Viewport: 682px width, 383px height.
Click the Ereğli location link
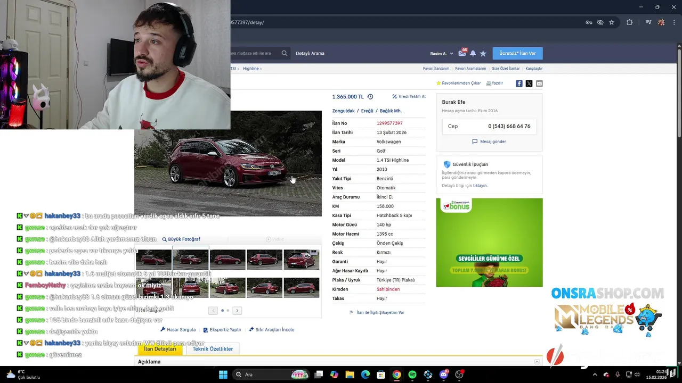(x=367, y=111)
